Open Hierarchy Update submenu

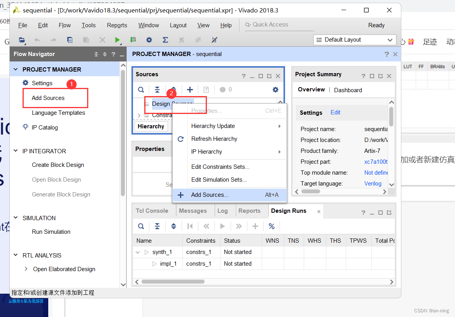pyautogui.click(x=229, y=126)
